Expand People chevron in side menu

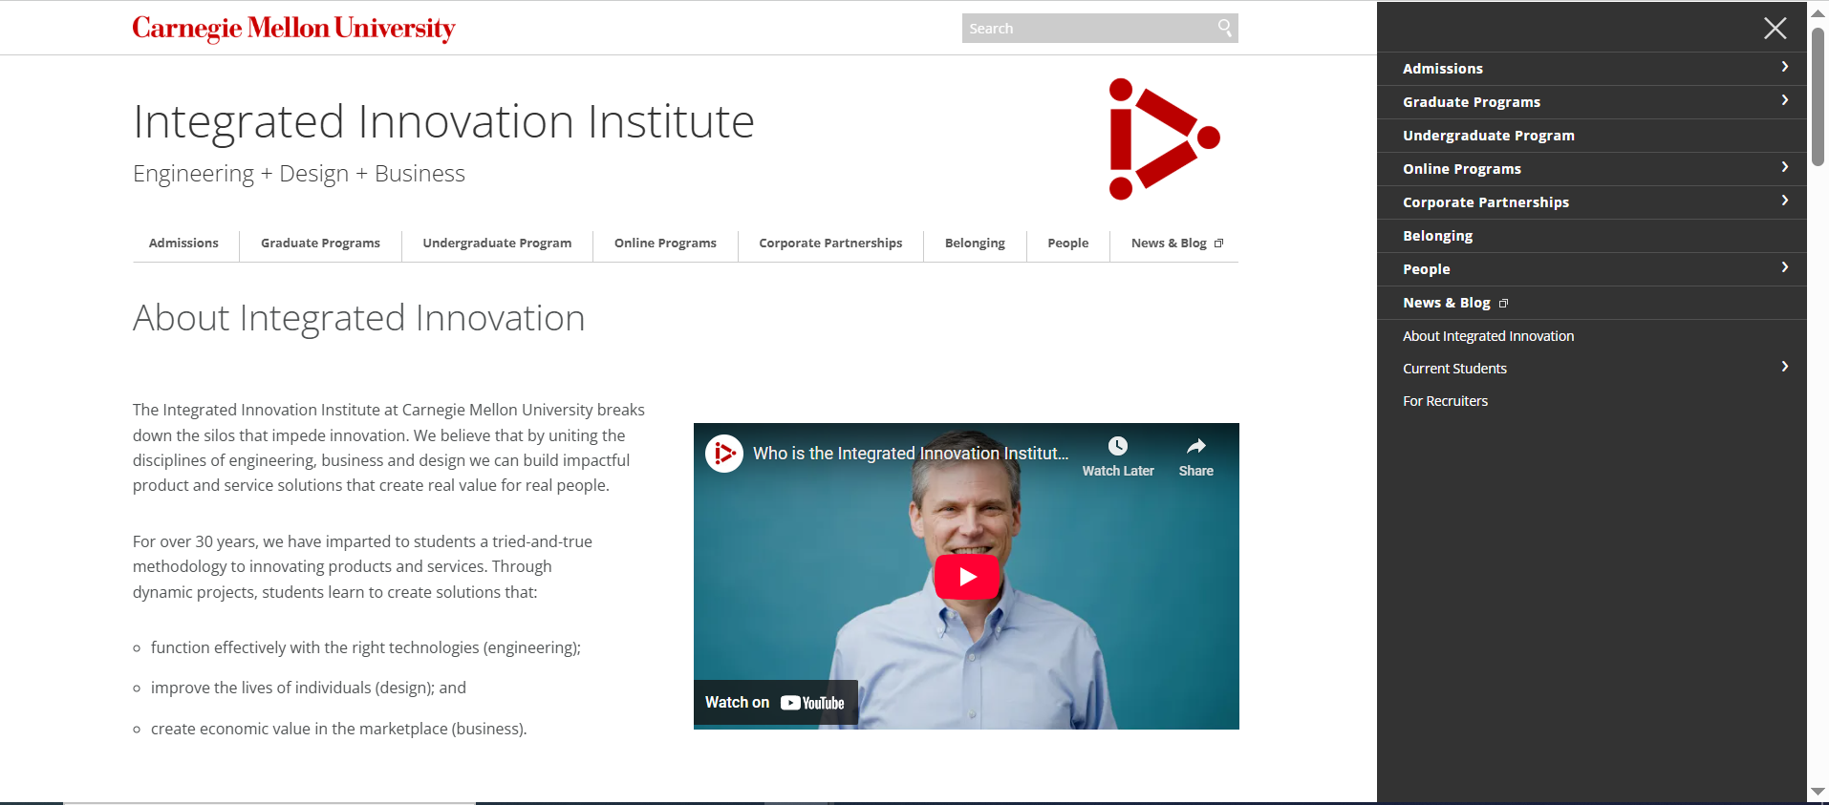pyautogui.click(x=1784, y=267)
